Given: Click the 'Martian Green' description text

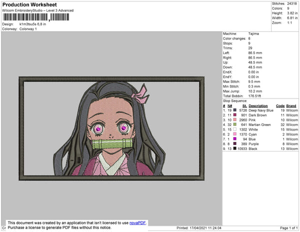Looking at the screenshot, I should pyautogui.click(x=259, y=124).
